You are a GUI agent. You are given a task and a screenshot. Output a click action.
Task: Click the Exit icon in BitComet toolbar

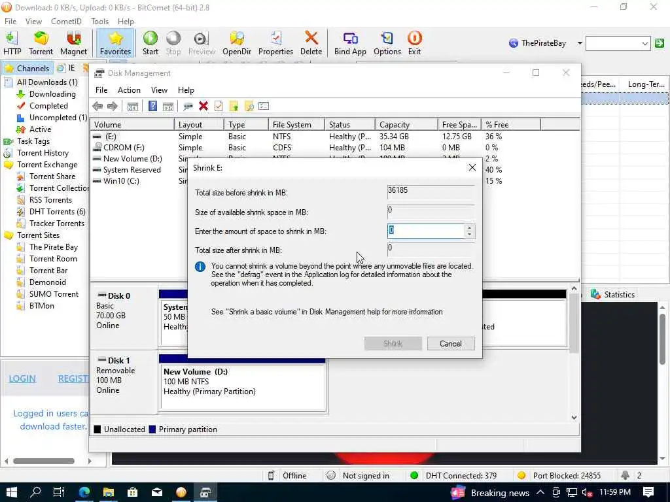point(414,43)
